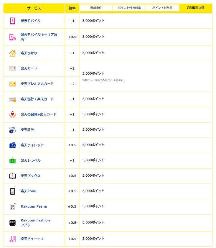
Task: Click 5,000ポイント in the 楽天トラベル row
Action: click(93, 160)
